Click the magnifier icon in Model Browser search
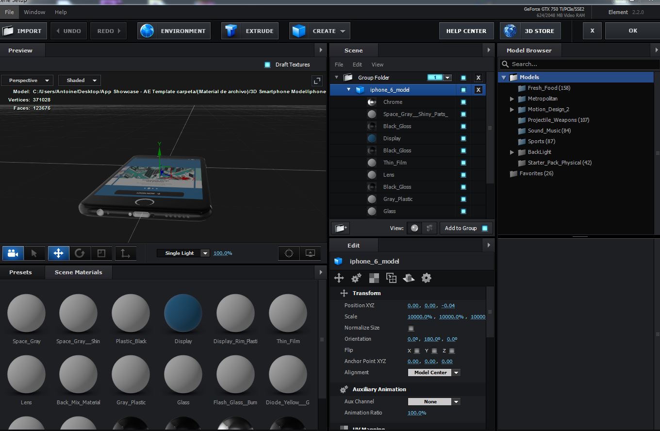660x431 pixels. 505,64
